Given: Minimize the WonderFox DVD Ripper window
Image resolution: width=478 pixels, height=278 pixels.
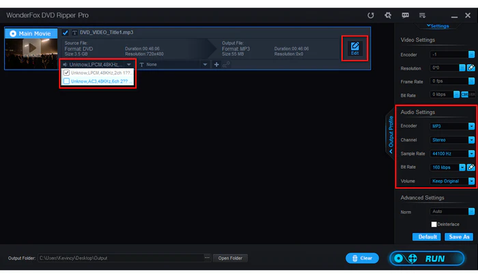Looking at the screenshot, I should click(x=454, y=16).
